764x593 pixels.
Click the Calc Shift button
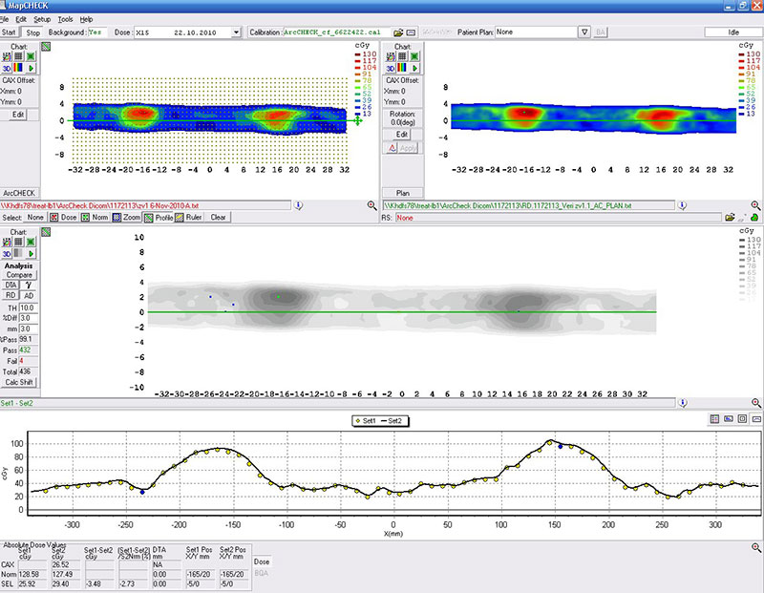coord(19,383)
